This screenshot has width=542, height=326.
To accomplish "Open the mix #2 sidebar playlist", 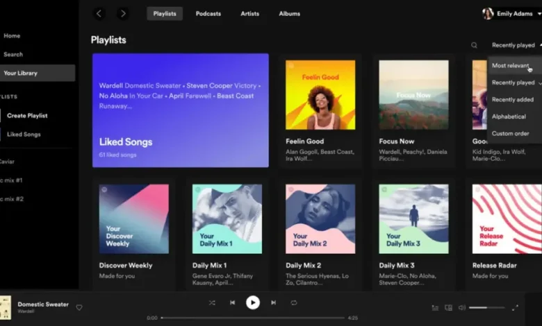I will pyautogui.click(x=11, y=198).
